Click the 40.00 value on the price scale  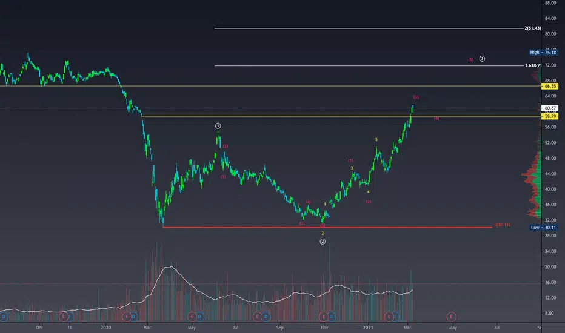pos(550,189)
